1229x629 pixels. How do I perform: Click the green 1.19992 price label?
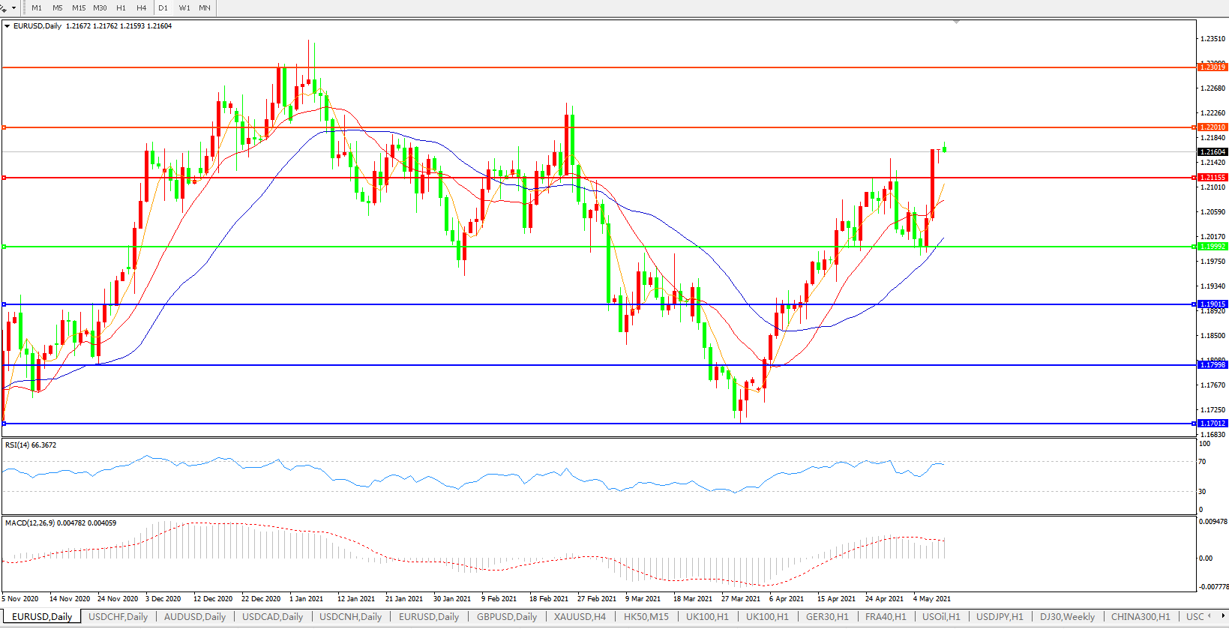pos(1213,247)
